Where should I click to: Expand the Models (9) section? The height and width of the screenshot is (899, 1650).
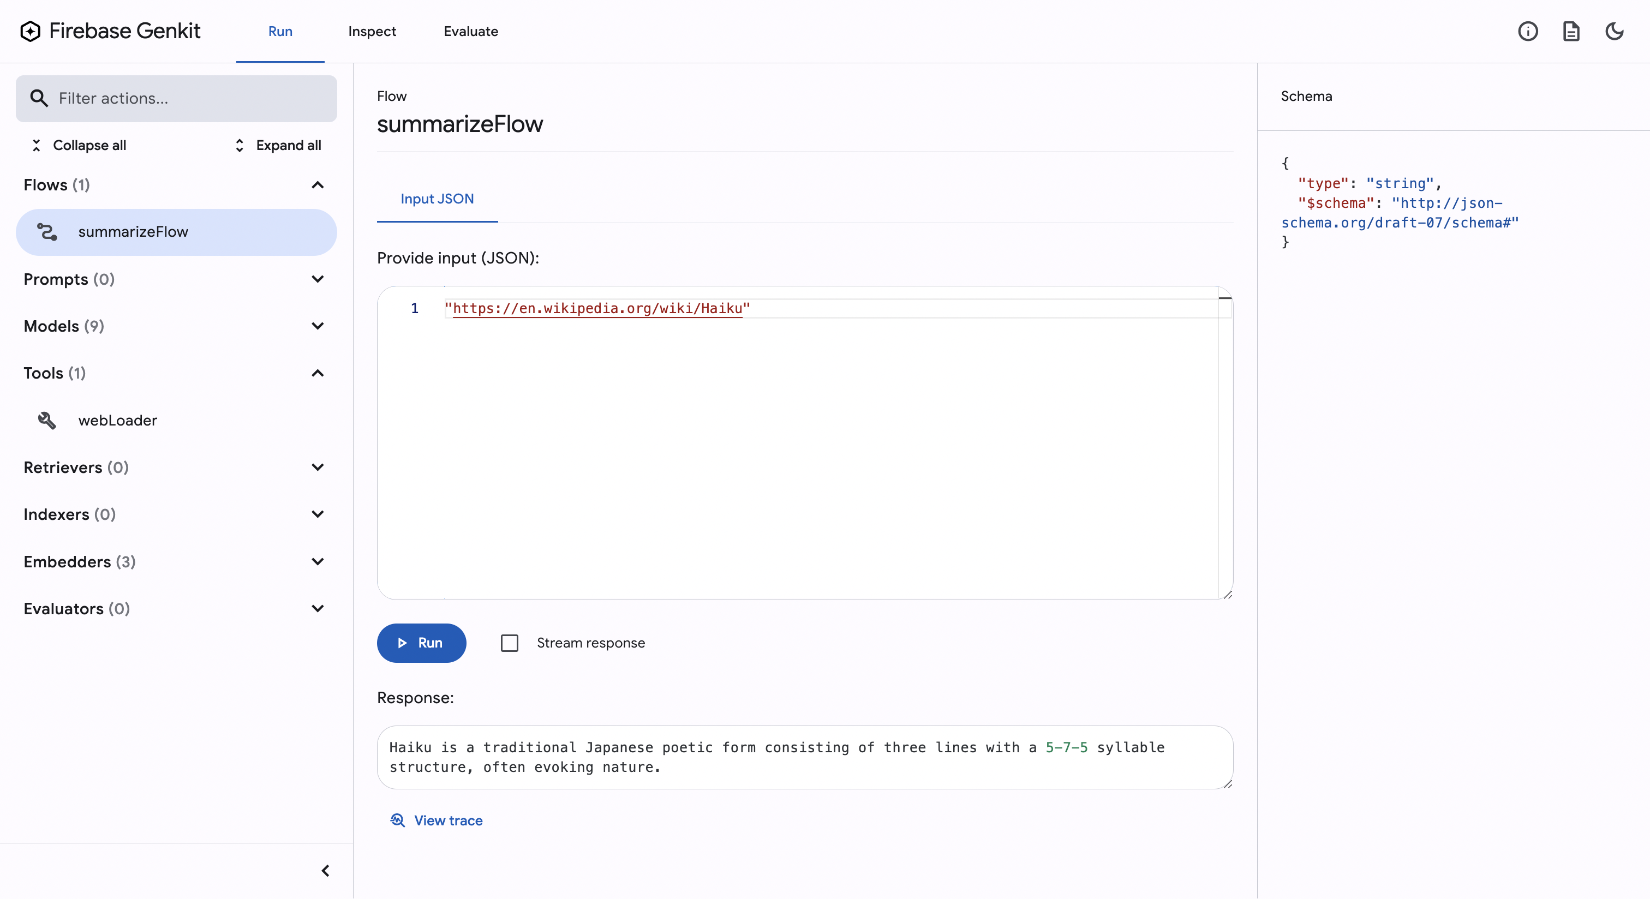(317, 326)
